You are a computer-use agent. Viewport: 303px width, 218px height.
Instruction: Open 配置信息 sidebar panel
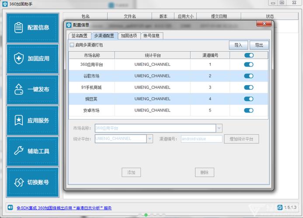coord(32,28)
